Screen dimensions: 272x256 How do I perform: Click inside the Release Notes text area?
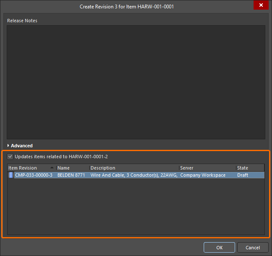pos(136,82)
